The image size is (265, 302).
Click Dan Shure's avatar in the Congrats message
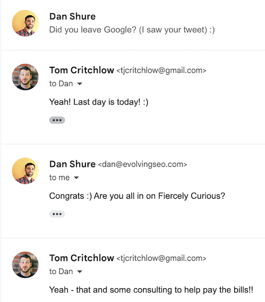(25, 171)
